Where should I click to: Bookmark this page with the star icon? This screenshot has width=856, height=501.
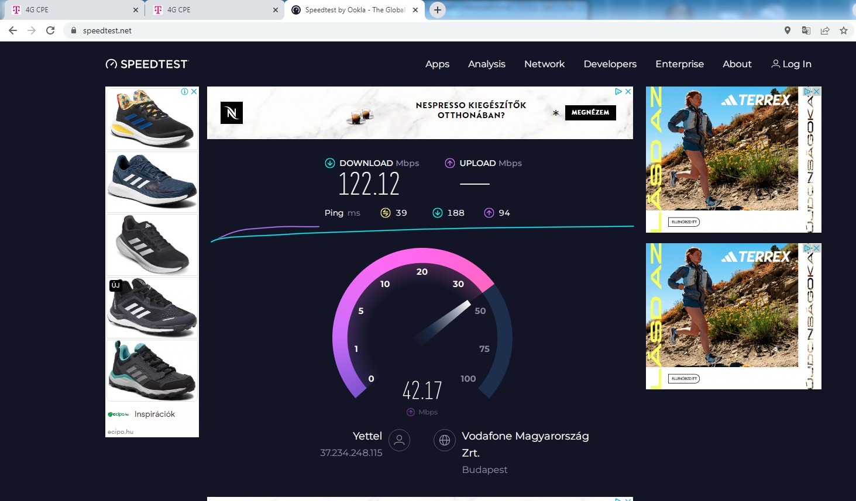tap(844, 30)
